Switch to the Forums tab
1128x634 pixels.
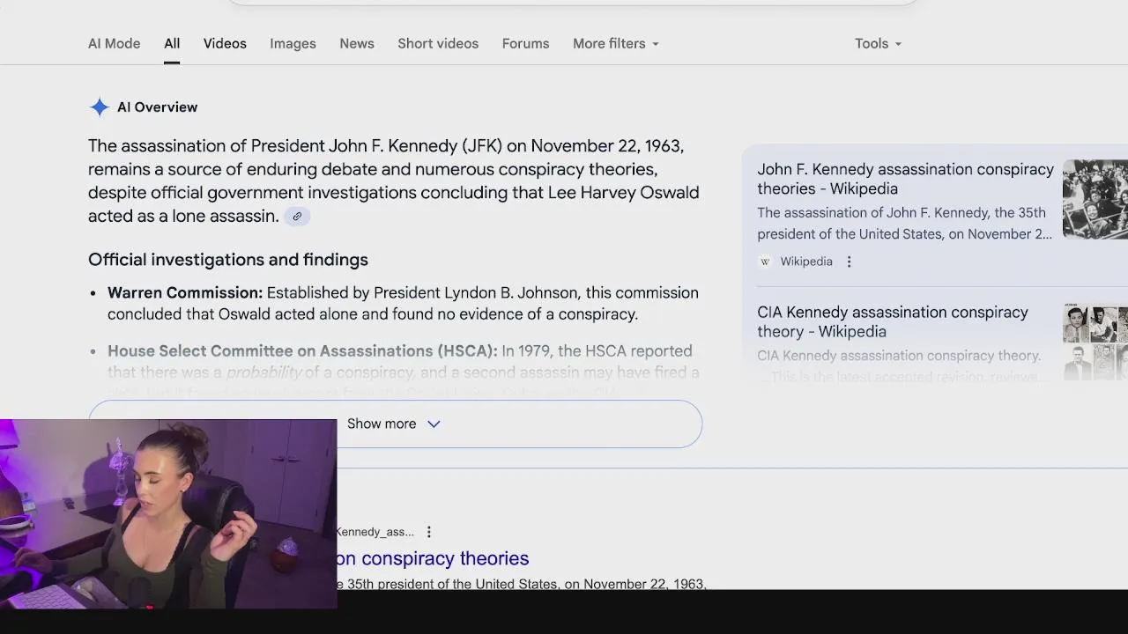coord(525,43)
